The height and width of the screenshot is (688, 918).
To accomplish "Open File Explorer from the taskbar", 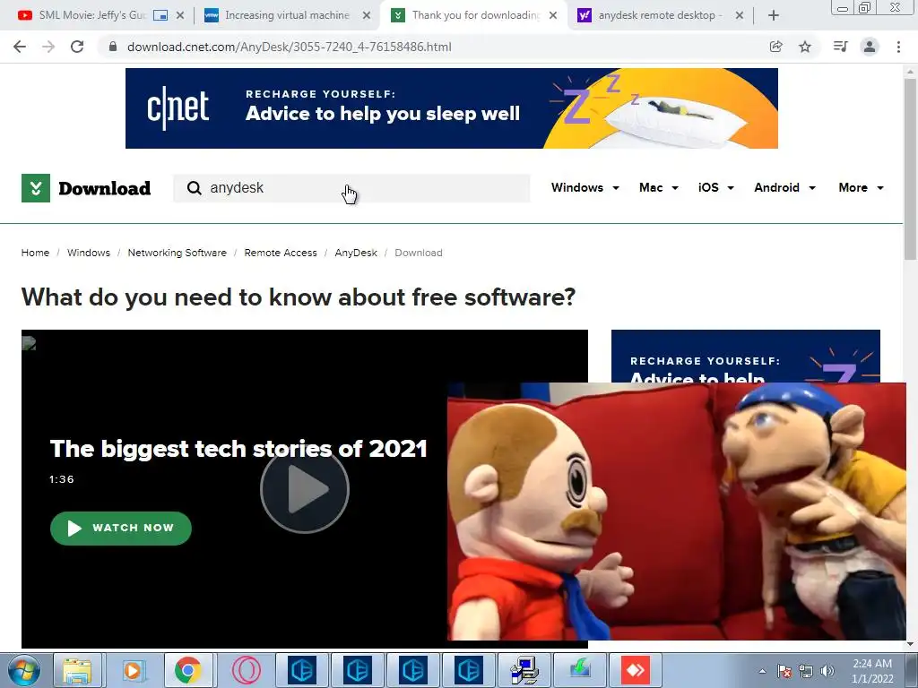I will pos(77,670).
